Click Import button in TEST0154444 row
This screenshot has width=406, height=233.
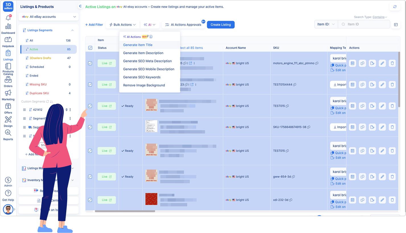click(338, 85)
